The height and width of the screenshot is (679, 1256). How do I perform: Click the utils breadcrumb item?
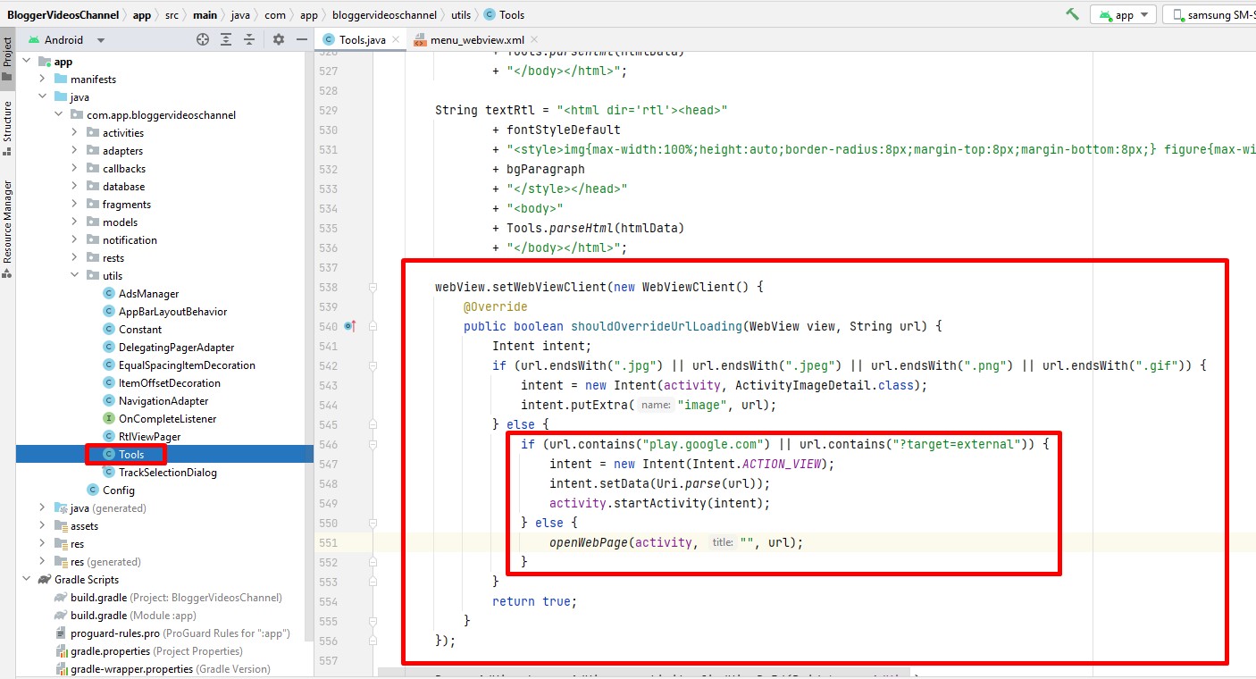461,15
